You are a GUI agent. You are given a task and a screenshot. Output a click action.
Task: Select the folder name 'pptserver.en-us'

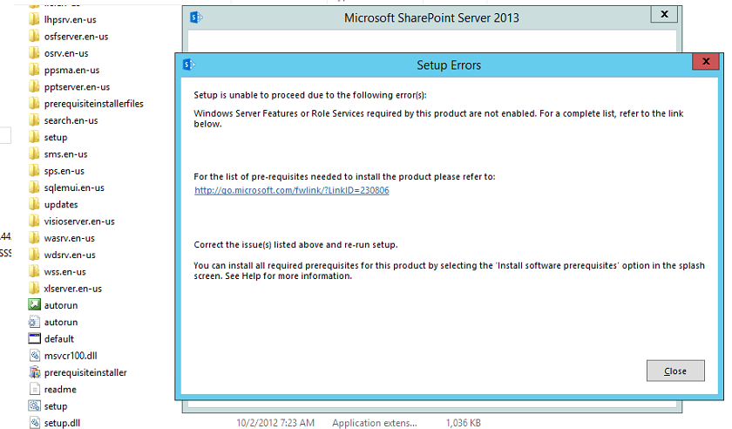(x=77, y=87)
